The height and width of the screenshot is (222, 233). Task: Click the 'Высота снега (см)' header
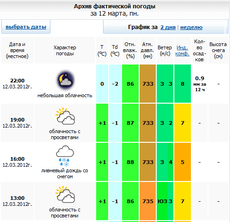pyautogui.click(x=218, y=50)
